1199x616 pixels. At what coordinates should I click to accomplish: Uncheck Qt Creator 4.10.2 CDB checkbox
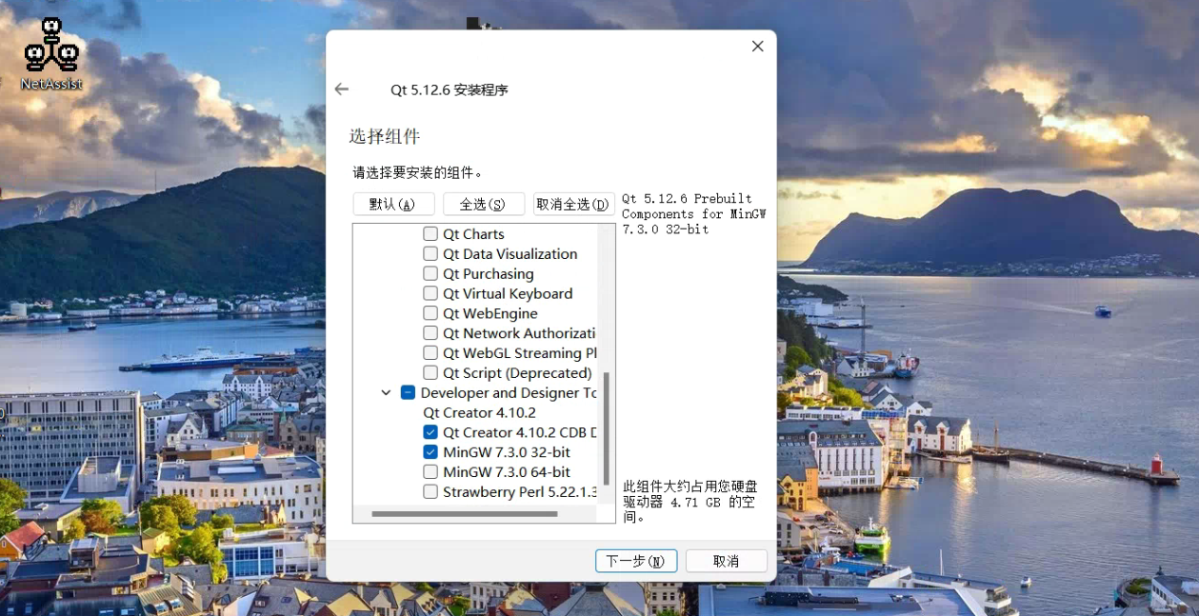[430, 432]
